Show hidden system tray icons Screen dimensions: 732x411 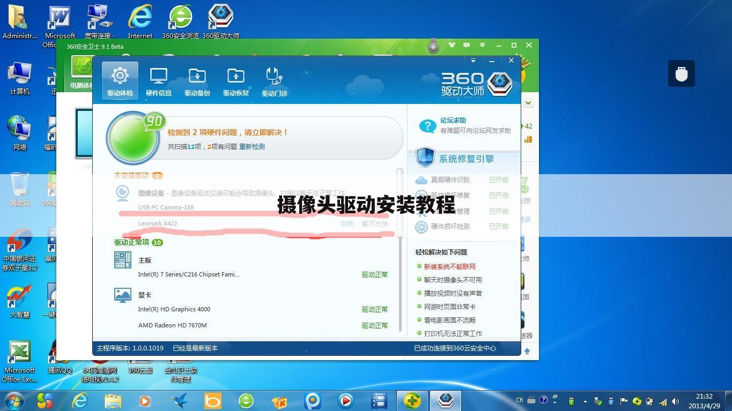click(x=585, y=400)
